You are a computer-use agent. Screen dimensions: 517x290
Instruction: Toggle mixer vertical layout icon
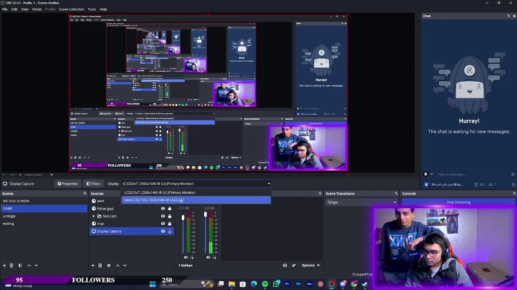pos(285,265)
